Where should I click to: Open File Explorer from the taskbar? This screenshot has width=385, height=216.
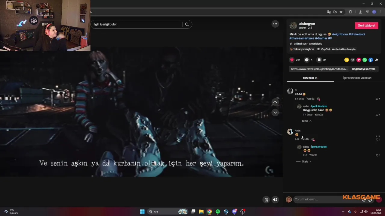click(x=201, y=211)
